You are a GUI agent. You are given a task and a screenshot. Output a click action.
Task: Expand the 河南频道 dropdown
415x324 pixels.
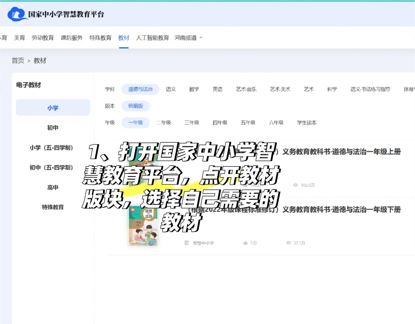pyautogui.click(x=188, y=38)
